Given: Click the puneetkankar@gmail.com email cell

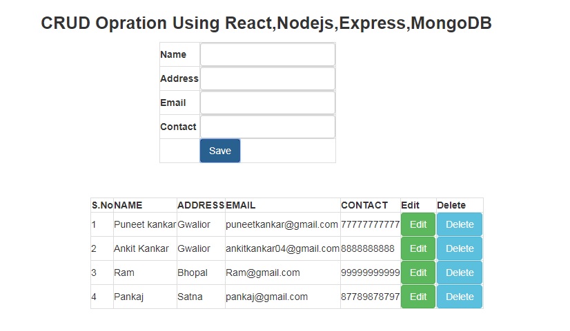Looking at the screenshot, I should tap(282, 224).
